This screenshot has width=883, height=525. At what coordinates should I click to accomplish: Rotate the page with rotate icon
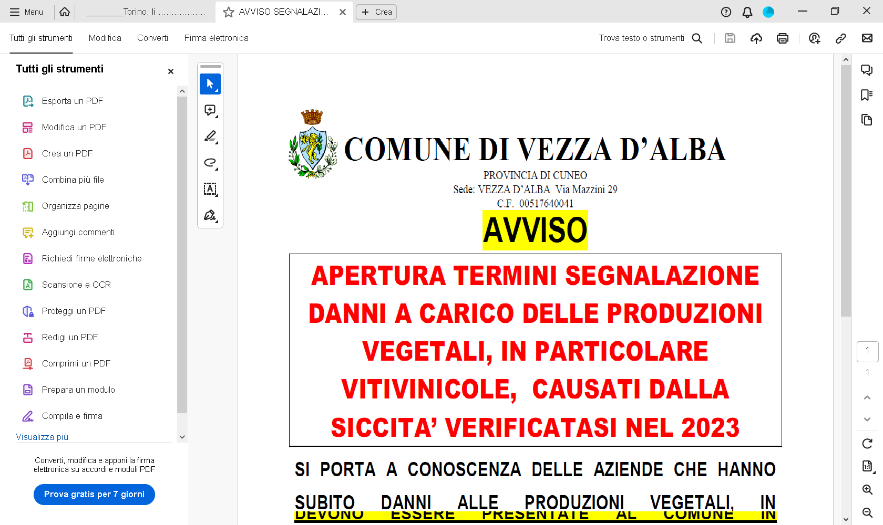pyautogui.click(x=867, y=444)
